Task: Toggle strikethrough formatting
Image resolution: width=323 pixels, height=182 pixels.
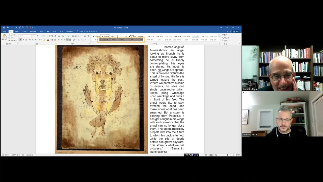Action: [x=30, y=40]
